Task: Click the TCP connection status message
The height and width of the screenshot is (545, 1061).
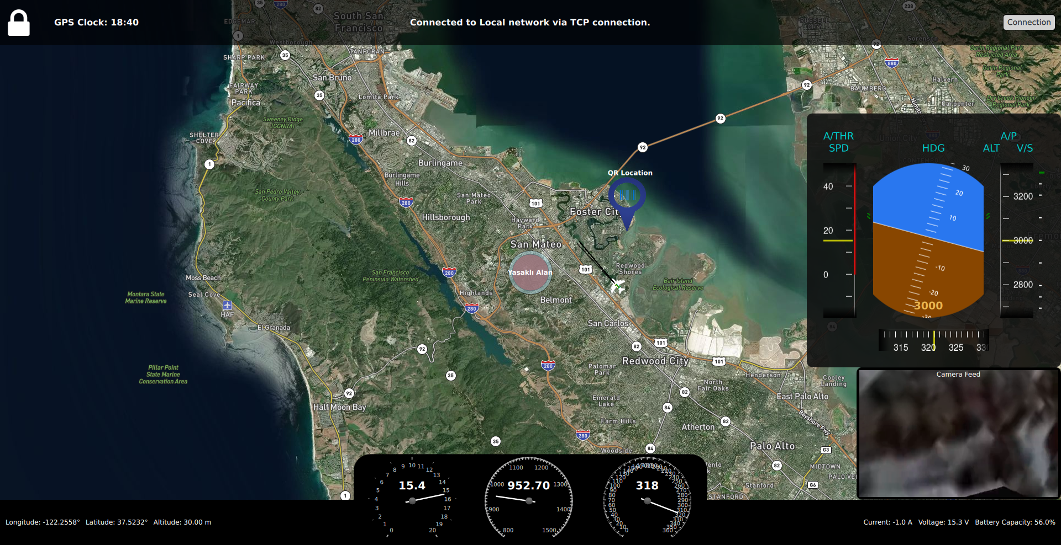Action: click(x=530, y=23)
